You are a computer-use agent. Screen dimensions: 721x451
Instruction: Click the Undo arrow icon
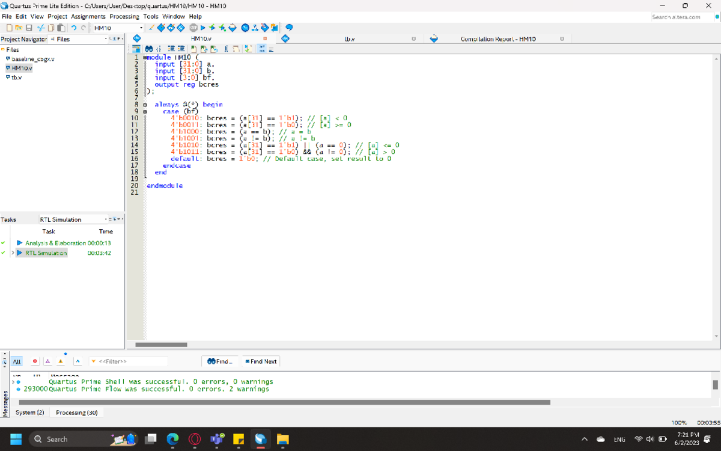tap(74, 28)
